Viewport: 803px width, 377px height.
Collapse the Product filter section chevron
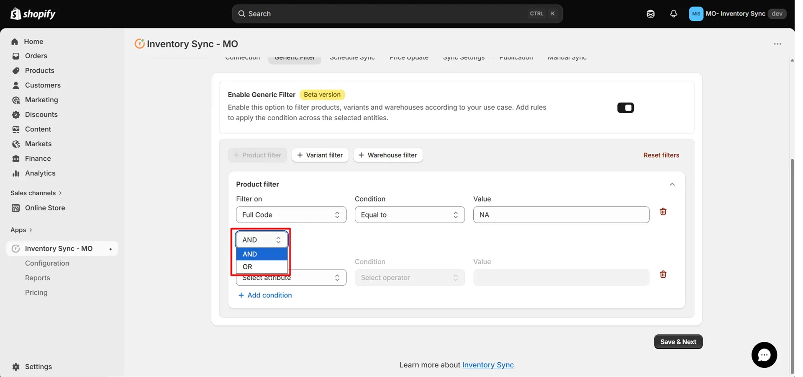pos(672,184)
